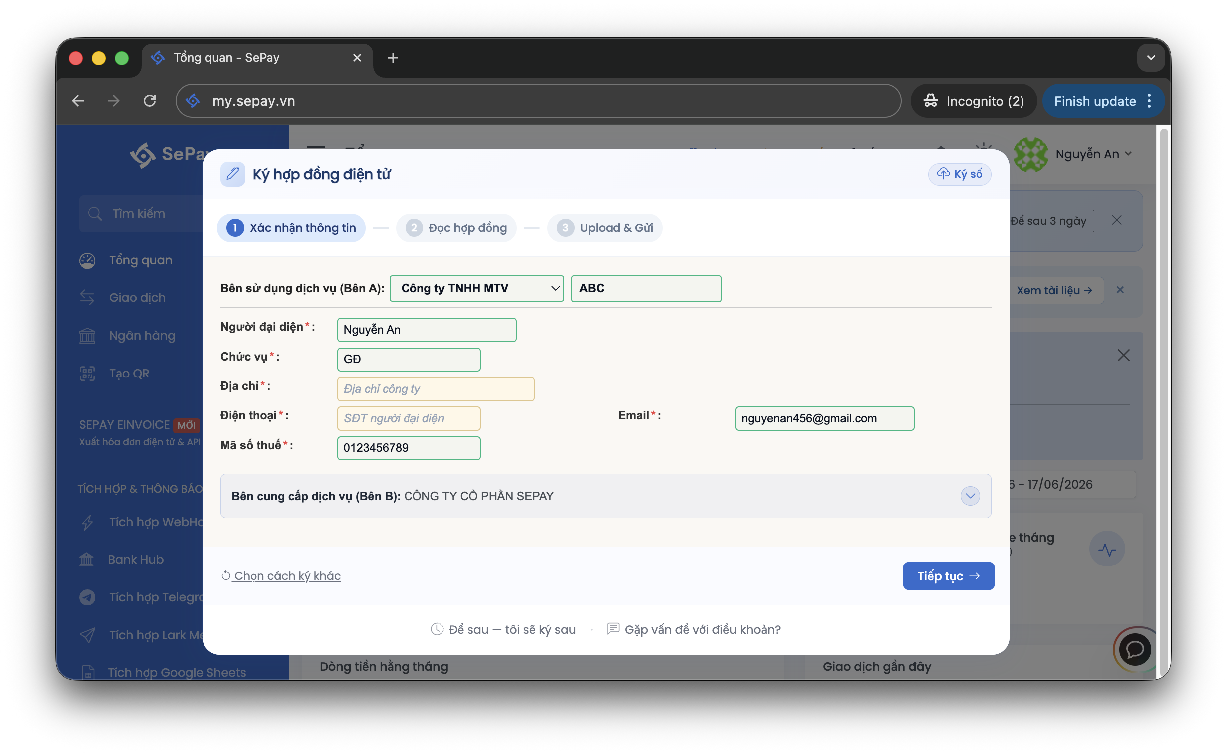Click the my.sepay.vn address bar

539,101
